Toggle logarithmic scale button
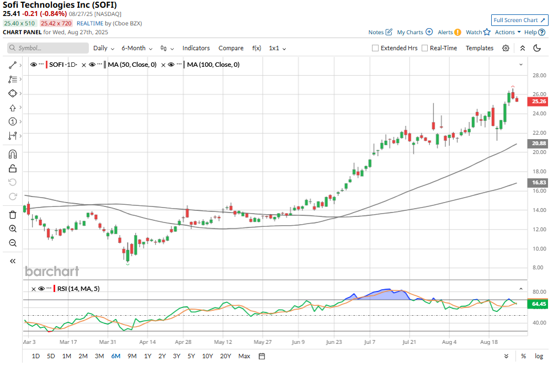The image size is (553, 377). [539, 356]
